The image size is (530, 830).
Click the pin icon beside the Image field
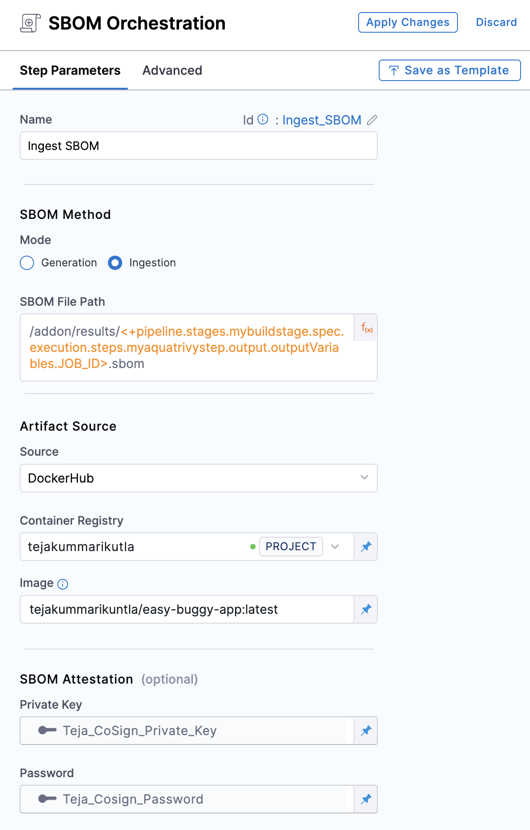[x=366, y=609]
